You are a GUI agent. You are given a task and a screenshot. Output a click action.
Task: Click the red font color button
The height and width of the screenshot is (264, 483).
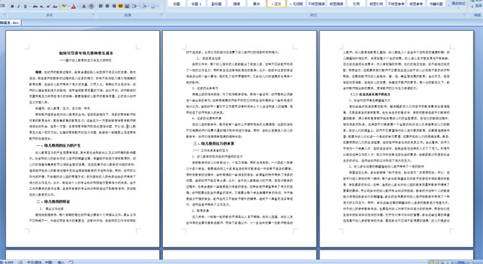74,6
